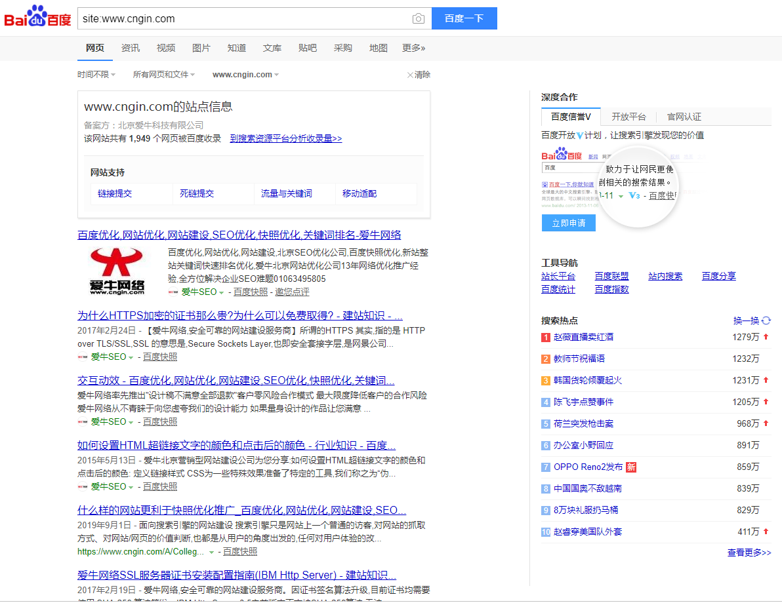Switch to the 图片 search tab
782x603 pixels.
point(201,48)
